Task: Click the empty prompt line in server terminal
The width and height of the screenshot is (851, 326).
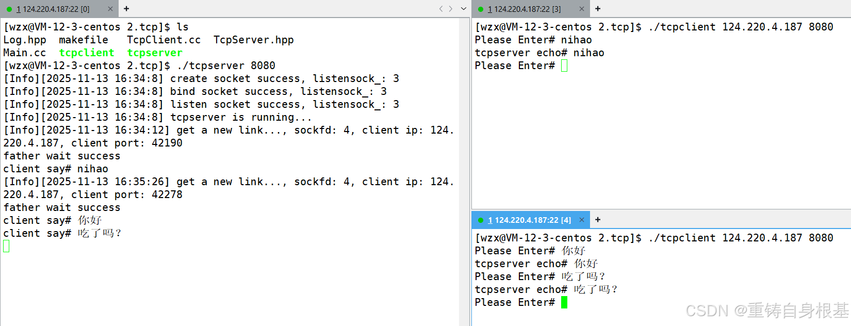Action: tap(6, 246)
